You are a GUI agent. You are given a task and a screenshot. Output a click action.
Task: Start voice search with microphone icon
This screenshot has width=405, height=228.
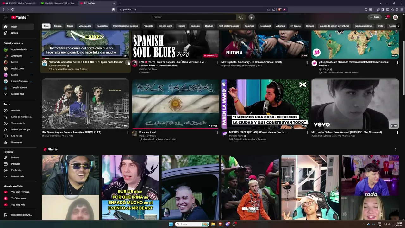[252, 17]
